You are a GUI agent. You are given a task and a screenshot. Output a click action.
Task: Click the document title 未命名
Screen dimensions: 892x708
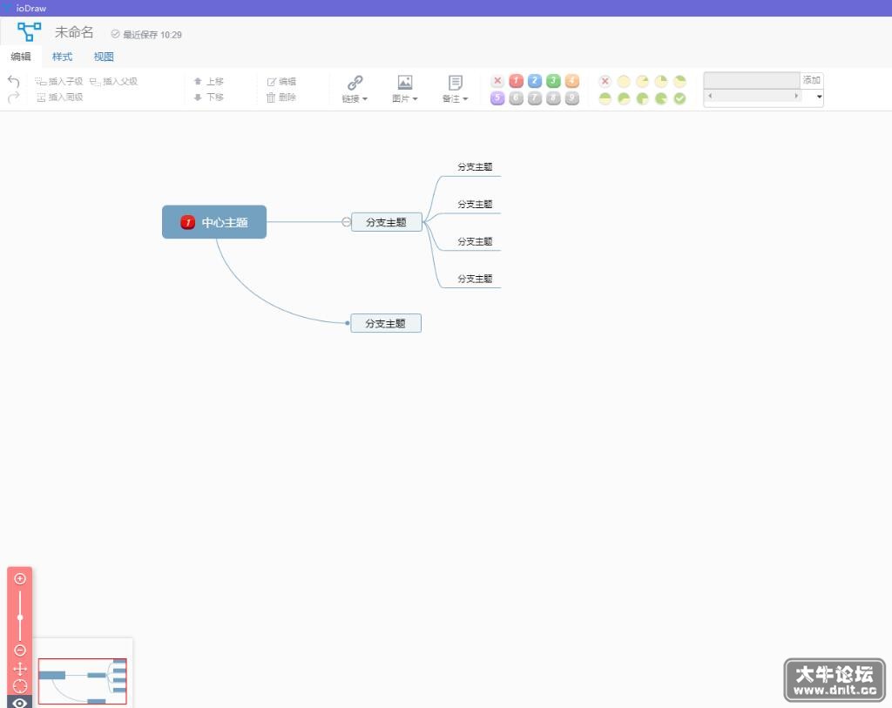coord(74,32)
